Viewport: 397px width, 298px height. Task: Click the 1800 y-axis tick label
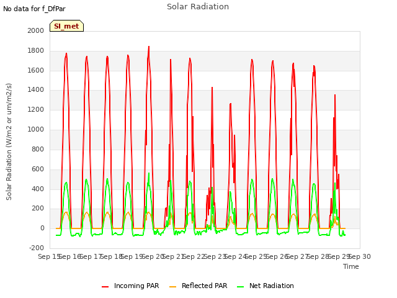pyautogui.click(x=36, y=51)
